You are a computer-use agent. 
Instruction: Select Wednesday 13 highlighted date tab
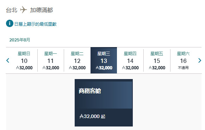[x=104, y=60]
